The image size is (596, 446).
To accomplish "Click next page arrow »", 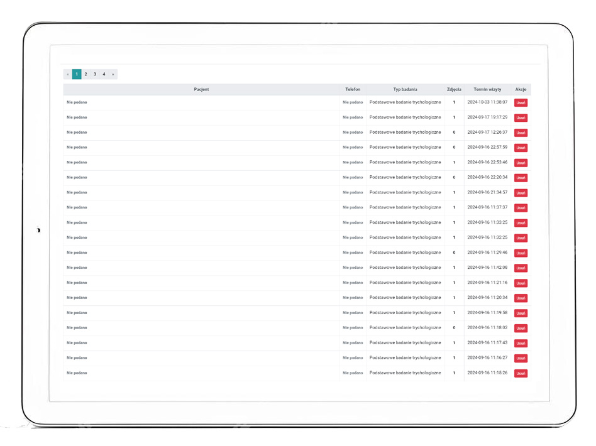I will pyautogui.click(x=113, y=74).
